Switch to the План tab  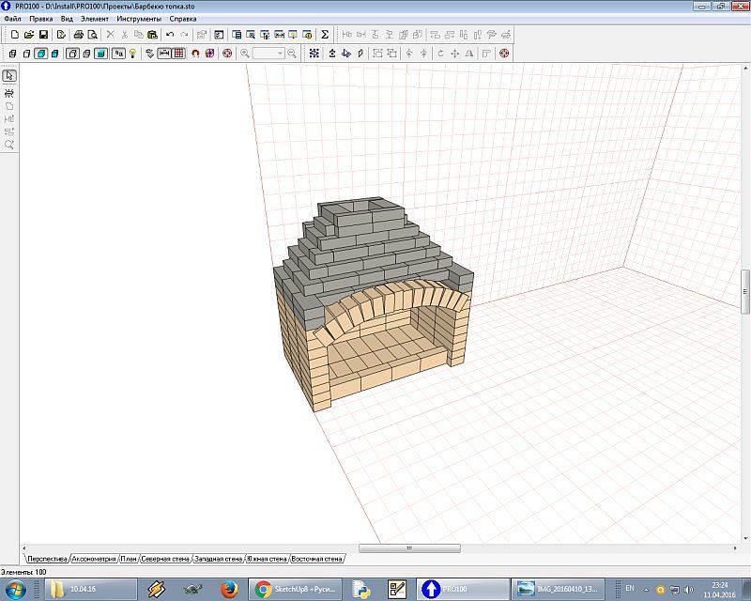[130, 559]
